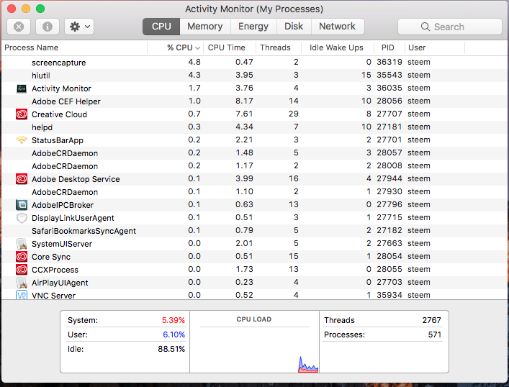Click the User 6.10% value
This screenshot has width=509, height=387.
pos(174,334)
